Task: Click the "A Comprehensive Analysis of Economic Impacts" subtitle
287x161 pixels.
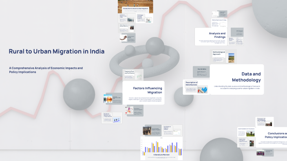Action: 46,70
